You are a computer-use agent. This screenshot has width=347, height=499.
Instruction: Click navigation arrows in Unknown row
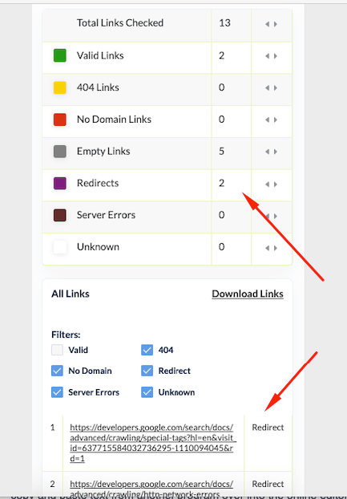(271, 248)
